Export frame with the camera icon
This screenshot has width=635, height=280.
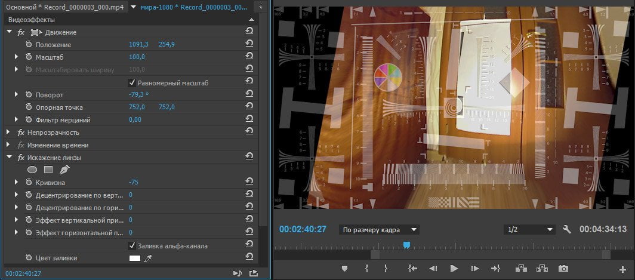[x=563, y=268]
